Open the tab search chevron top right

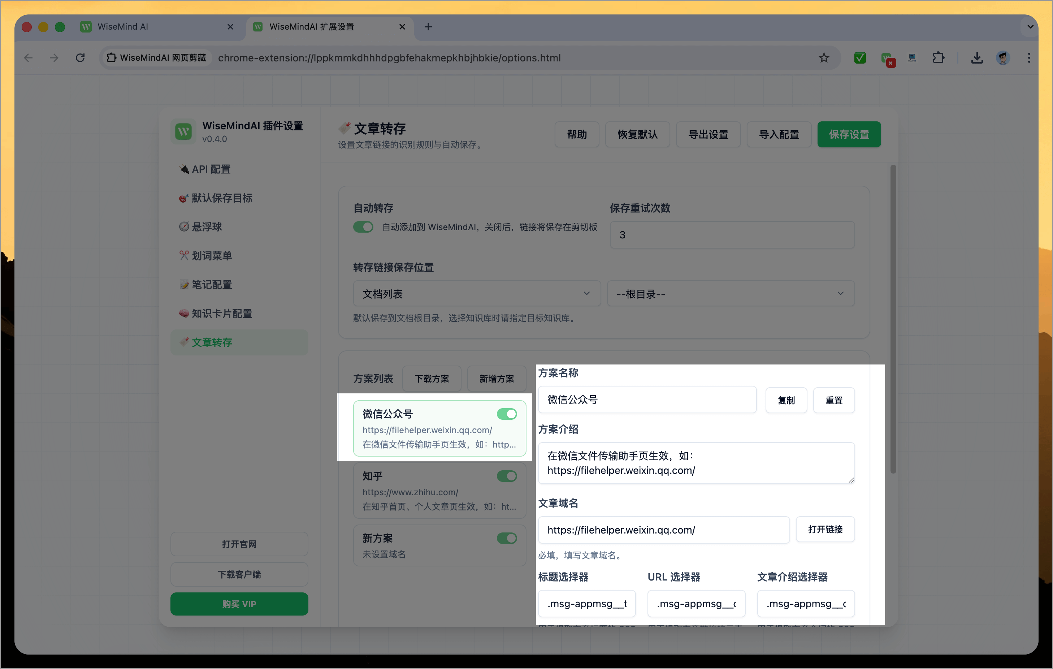[x=1030, y=27]
